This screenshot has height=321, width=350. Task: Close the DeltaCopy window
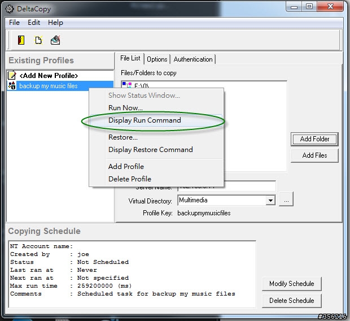[330, 6]
